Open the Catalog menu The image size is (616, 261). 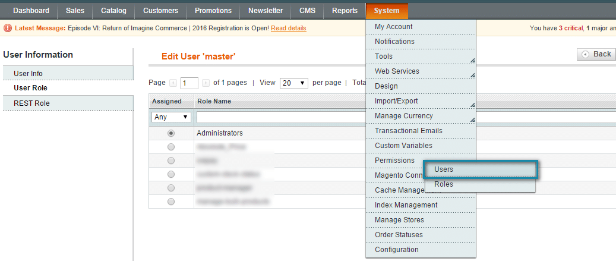click(113, 11)
